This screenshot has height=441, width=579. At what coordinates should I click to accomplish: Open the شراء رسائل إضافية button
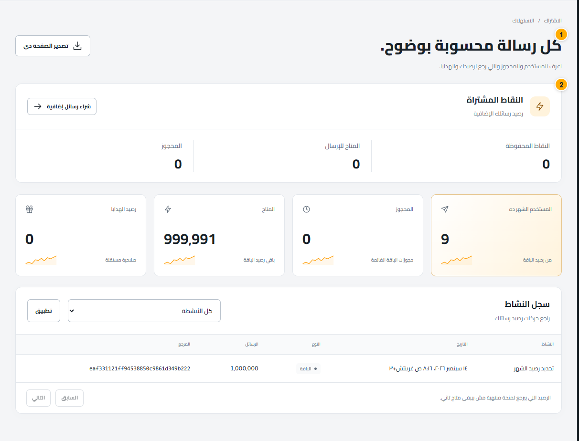pyautogui.click(x=62, y=106)
